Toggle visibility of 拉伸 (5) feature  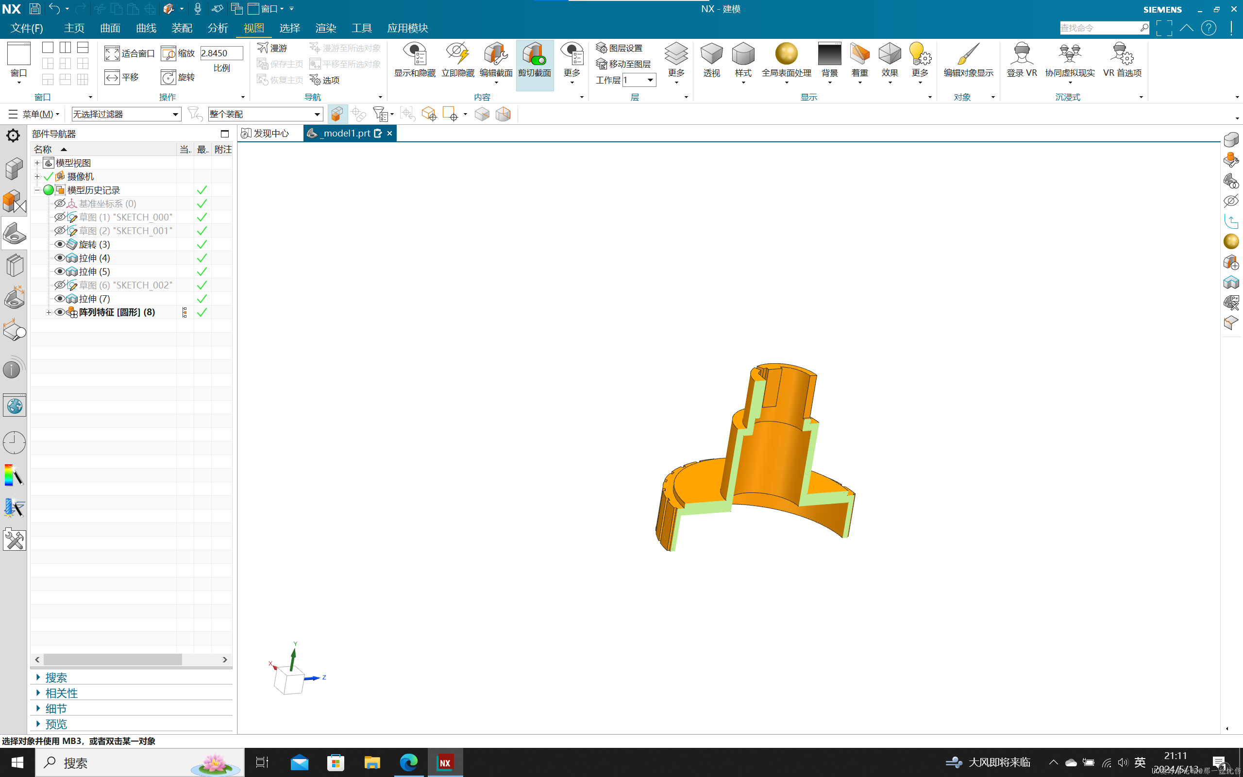(x=60, y=271)
